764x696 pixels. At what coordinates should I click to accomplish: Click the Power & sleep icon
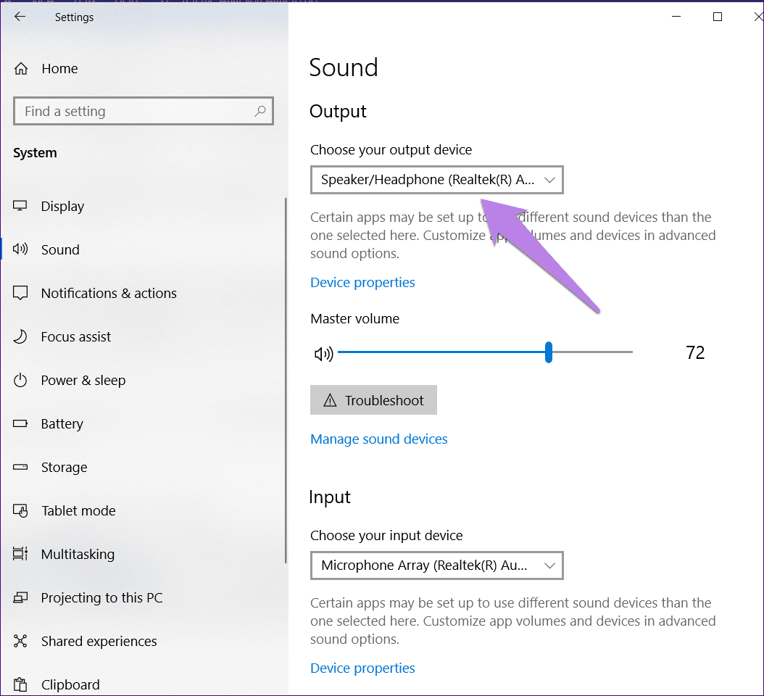pos(20,380)
